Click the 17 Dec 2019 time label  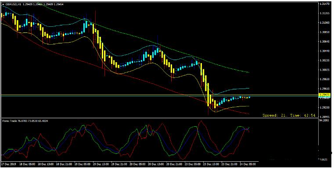click(8, 164)
